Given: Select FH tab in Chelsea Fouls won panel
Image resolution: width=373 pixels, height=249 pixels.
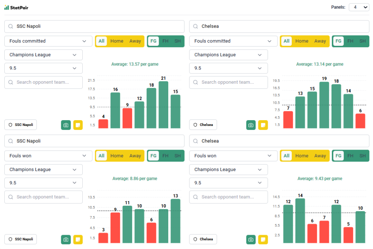Looking at the screenshot, I should tap(350, 156).
